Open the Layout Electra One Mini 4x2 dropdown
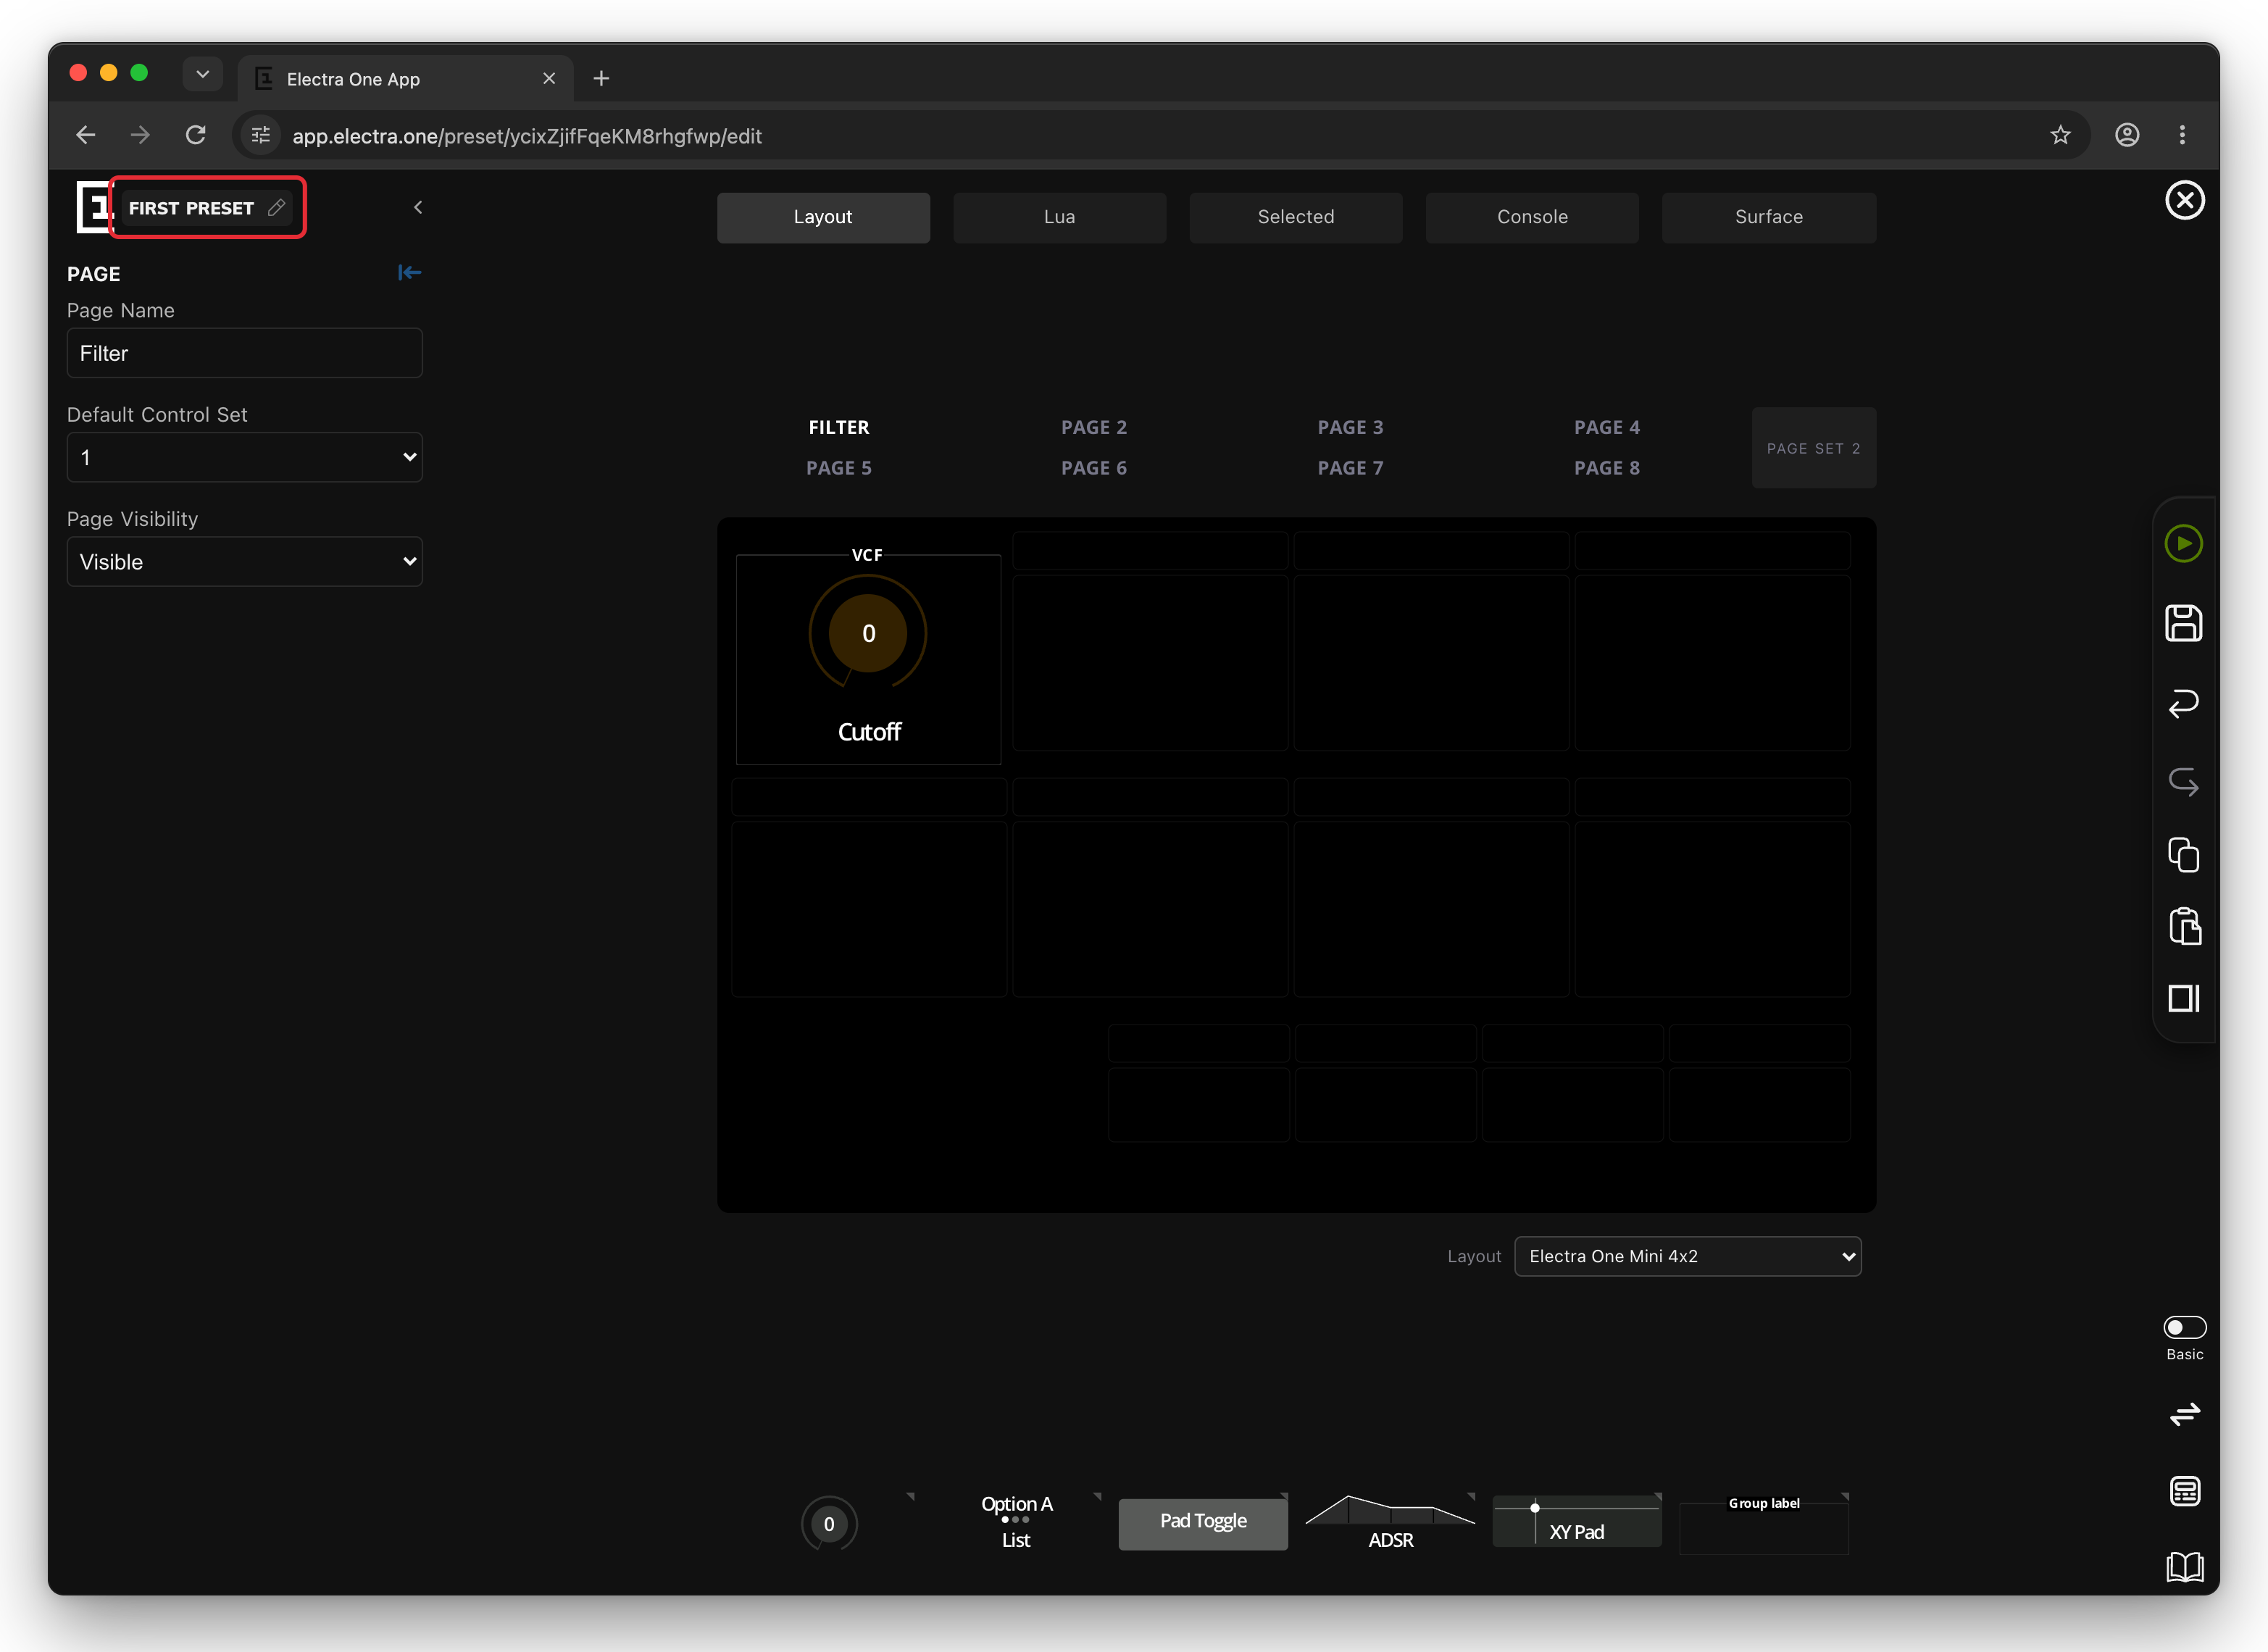Screen dimensions: 2268x1652 coord(1687,1256)
